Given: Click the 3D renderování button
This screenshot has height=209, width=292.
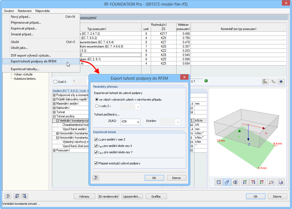Looking at the screenshot, I should [x=108, y=196].
